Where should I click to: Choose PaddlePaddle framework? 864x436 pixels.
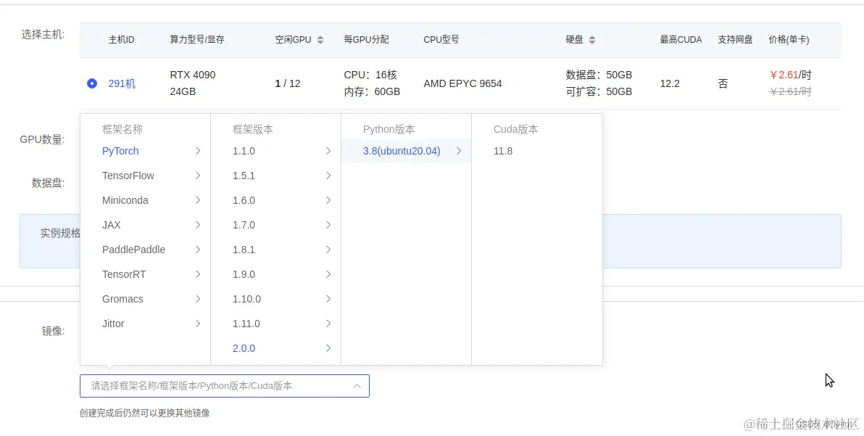click(x=133, y=250)
